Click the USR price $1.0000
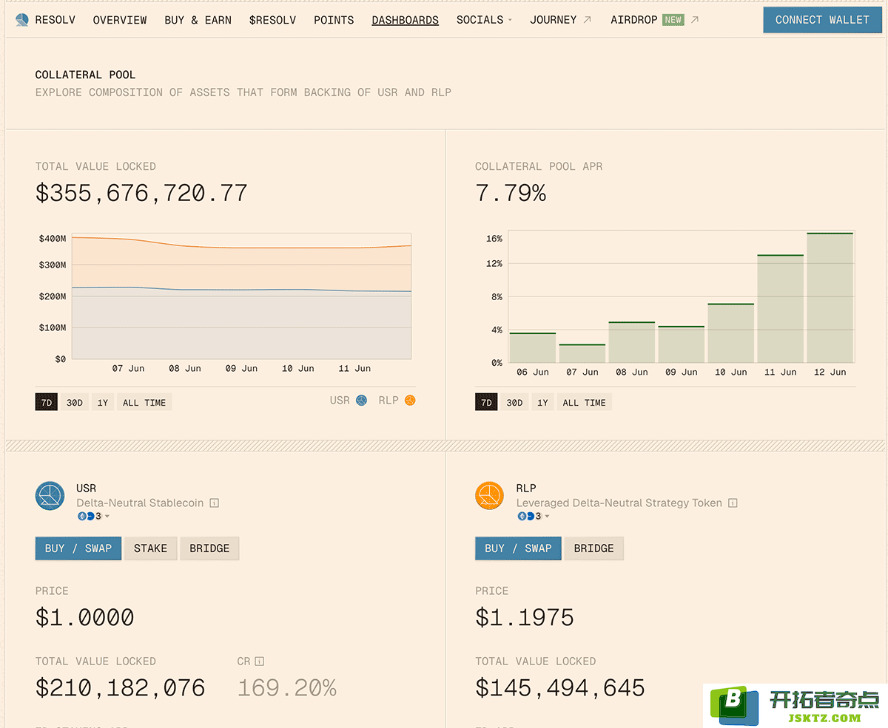888x728 pixels. click(85, 617)
